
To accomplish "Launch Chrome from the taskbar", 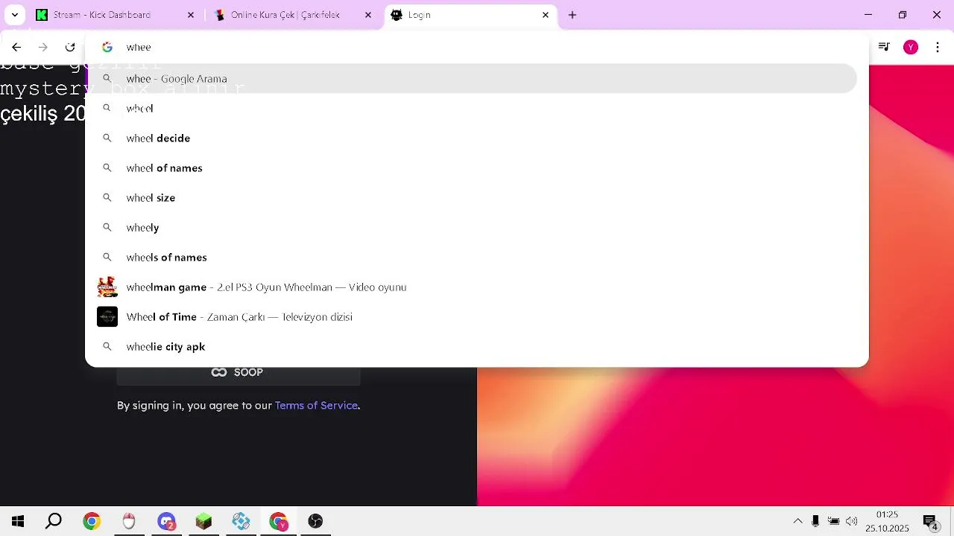I will click(x=92, y=521).
